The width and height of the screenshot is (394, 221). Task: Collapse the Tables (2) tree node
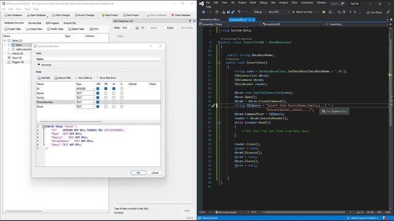tap(5, 41)
